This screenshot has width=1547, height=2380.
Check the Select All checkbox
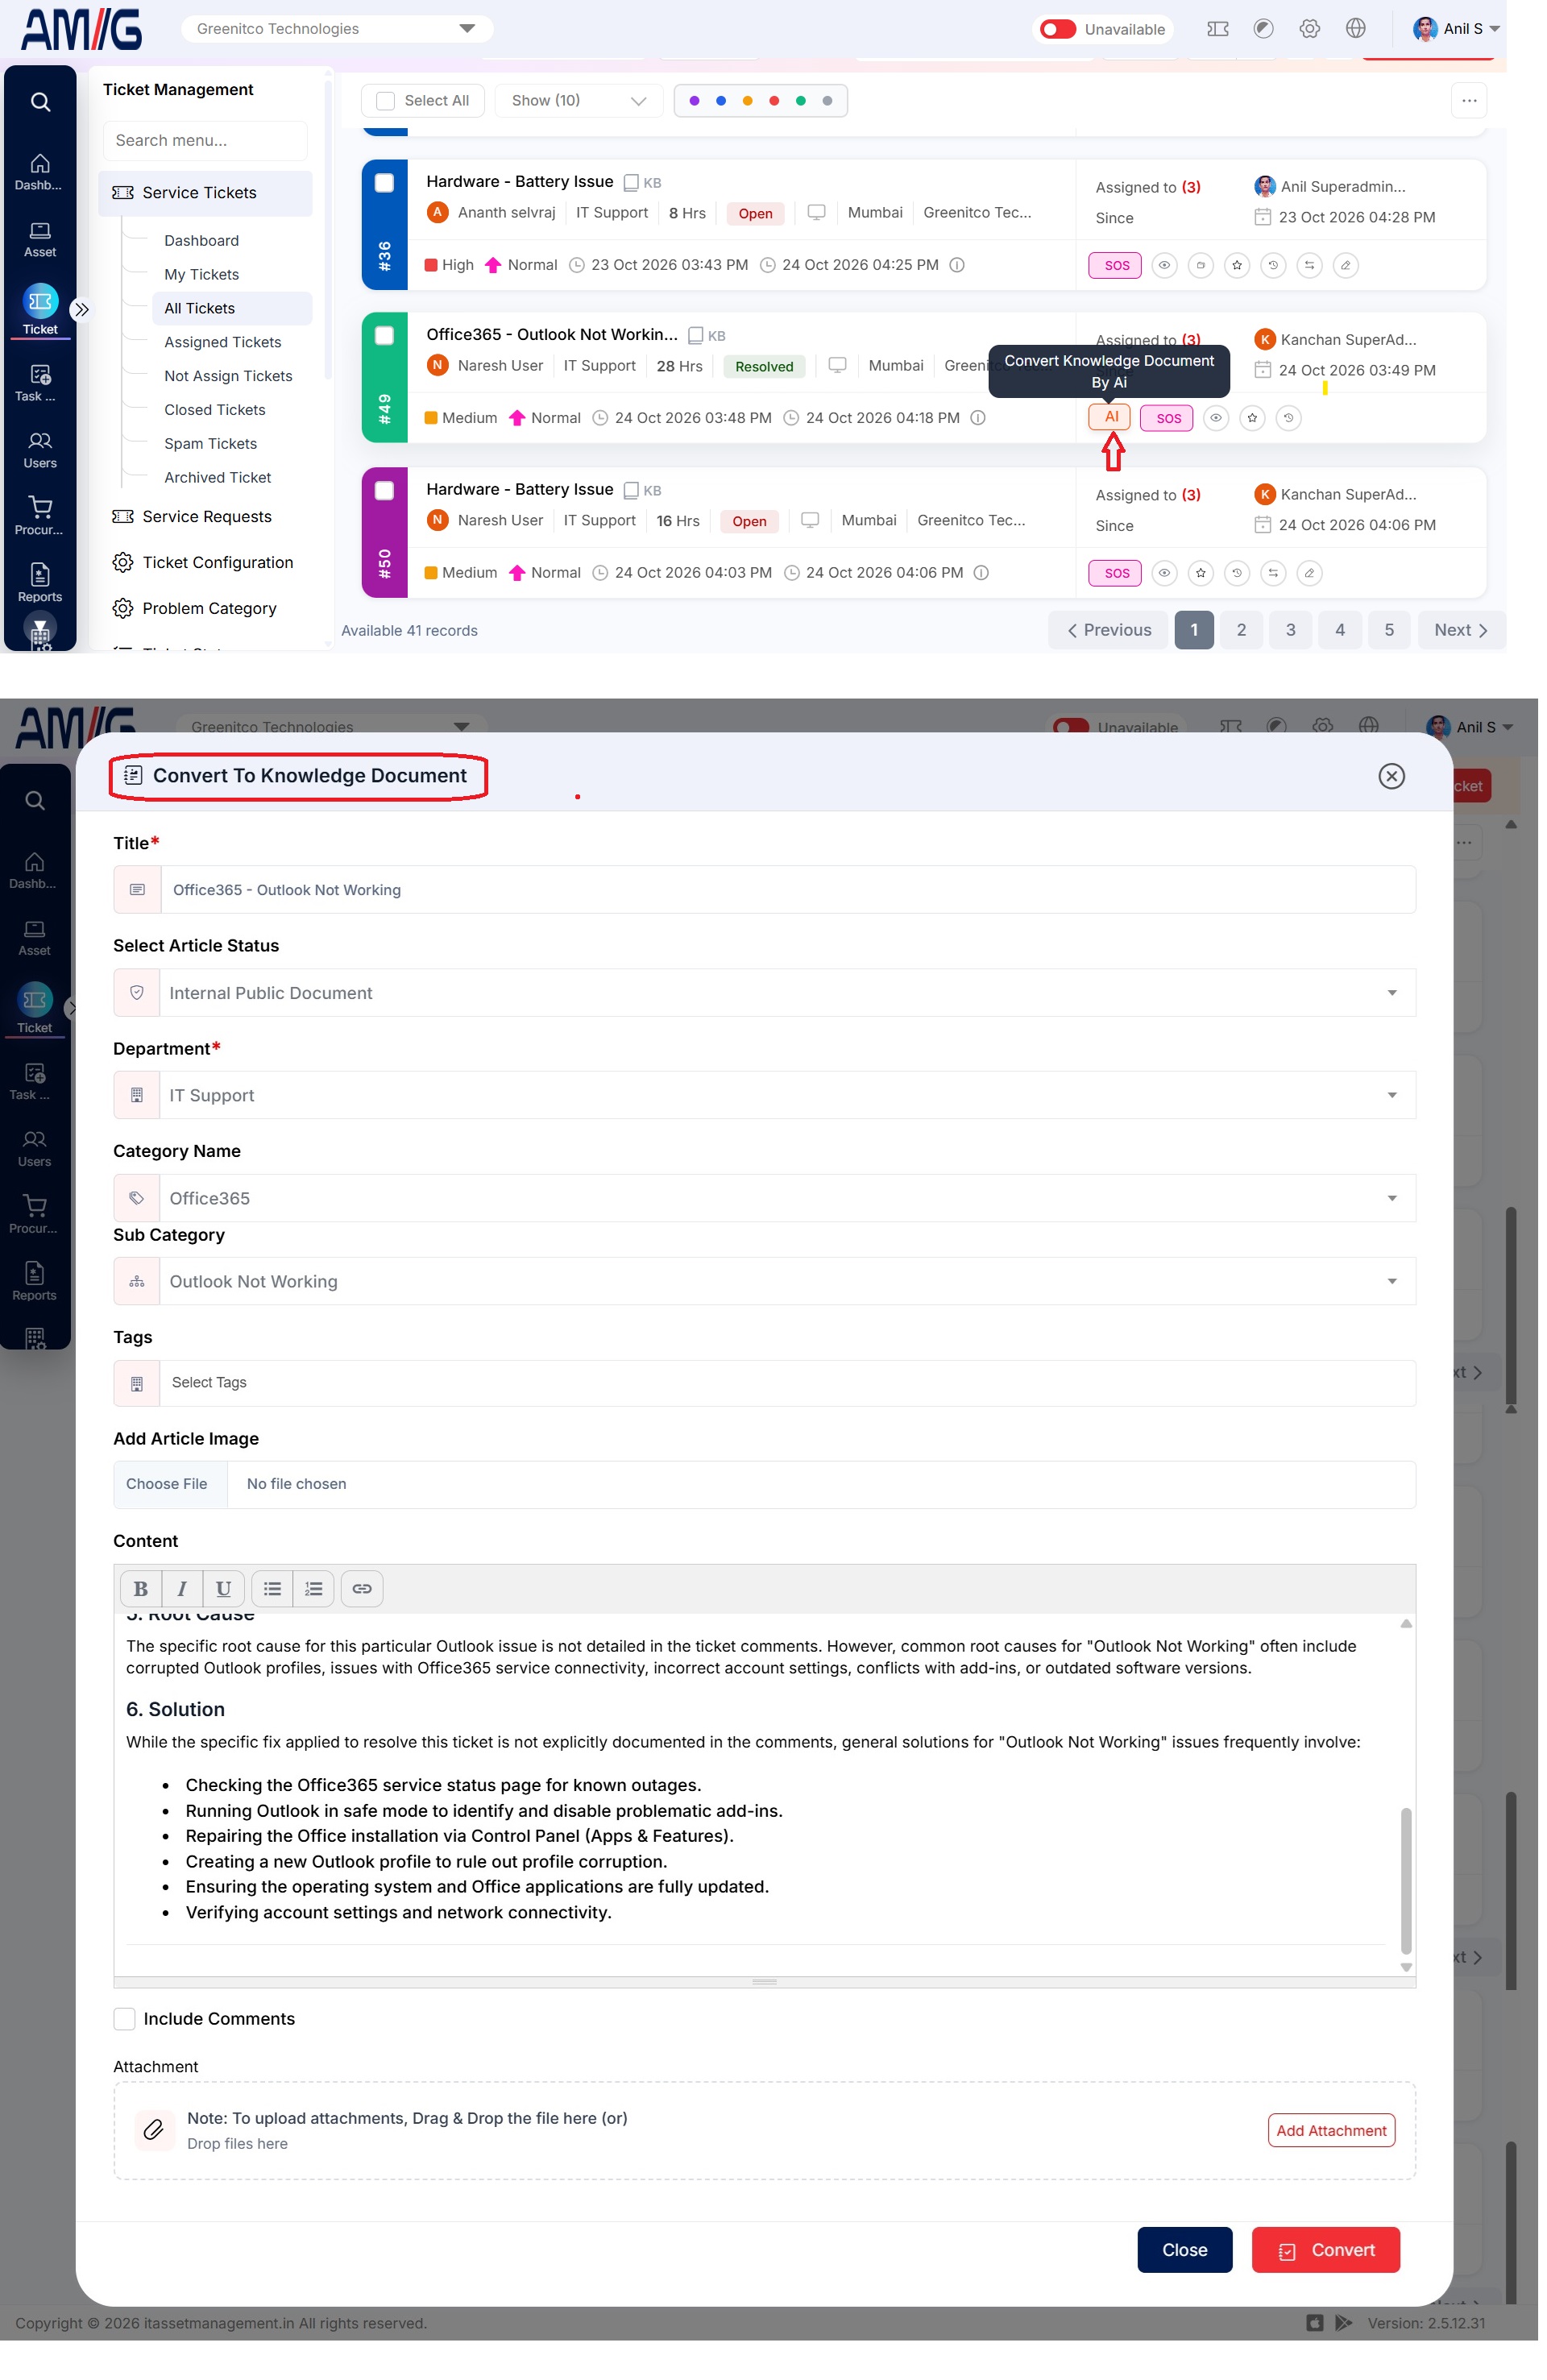click(x=385, y=101)
